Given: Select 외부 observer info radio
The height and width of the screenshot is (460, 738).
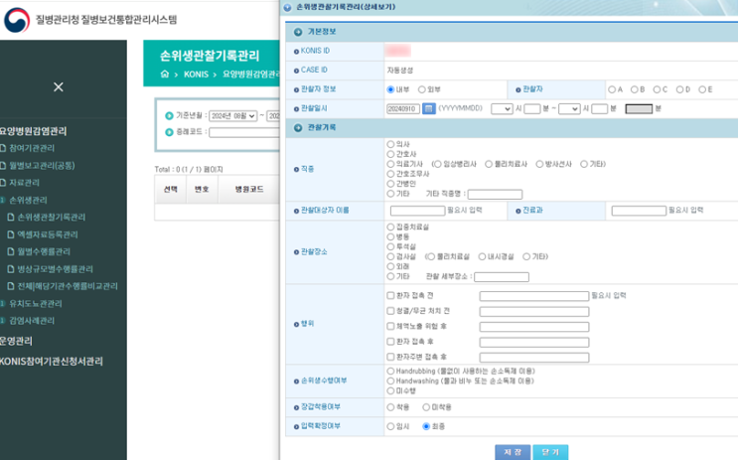Looking at the screenshot, I should pos(422,89).
